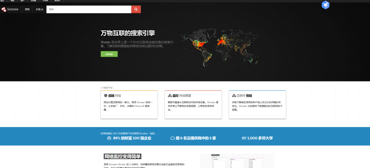The height and width of the screenshot is (168, 370).
Task: Open the 互联网 智能 card heading
Action: tap(244, 96)
